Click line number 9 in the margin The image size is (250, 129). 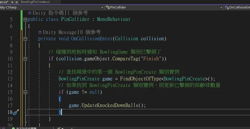point(11,52)
